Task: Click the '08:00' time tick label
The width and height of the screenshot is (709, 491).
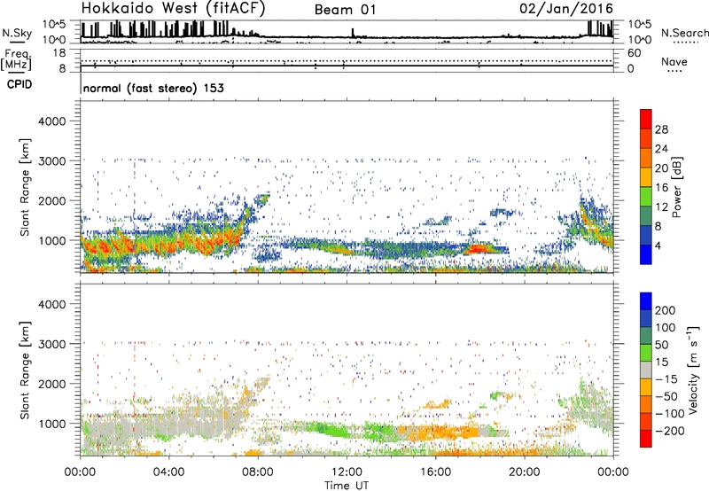Action: tap(258, 472)
